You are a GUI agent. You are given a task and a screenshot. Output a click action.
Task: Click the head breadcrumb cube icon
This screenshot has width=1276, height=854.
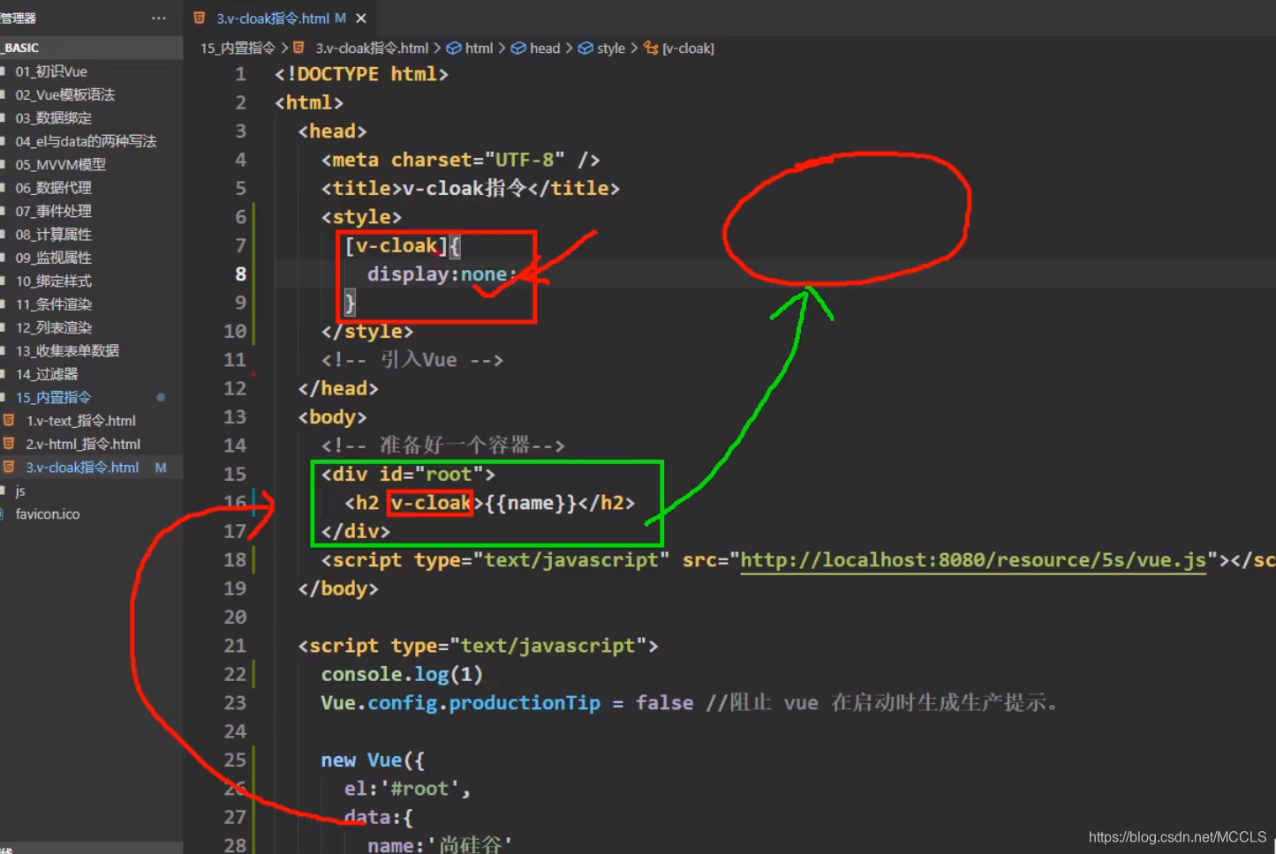518,48
